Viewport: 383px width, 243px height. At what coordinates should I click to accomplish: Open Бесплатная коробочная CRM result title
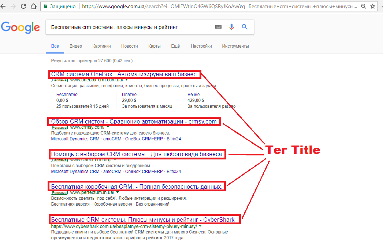tap(137, 187)
